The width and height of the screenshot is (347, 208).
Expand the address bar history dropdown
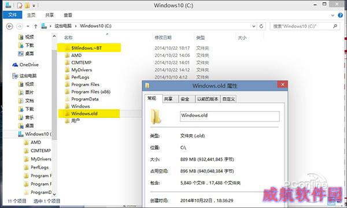[x=254, y=26]
